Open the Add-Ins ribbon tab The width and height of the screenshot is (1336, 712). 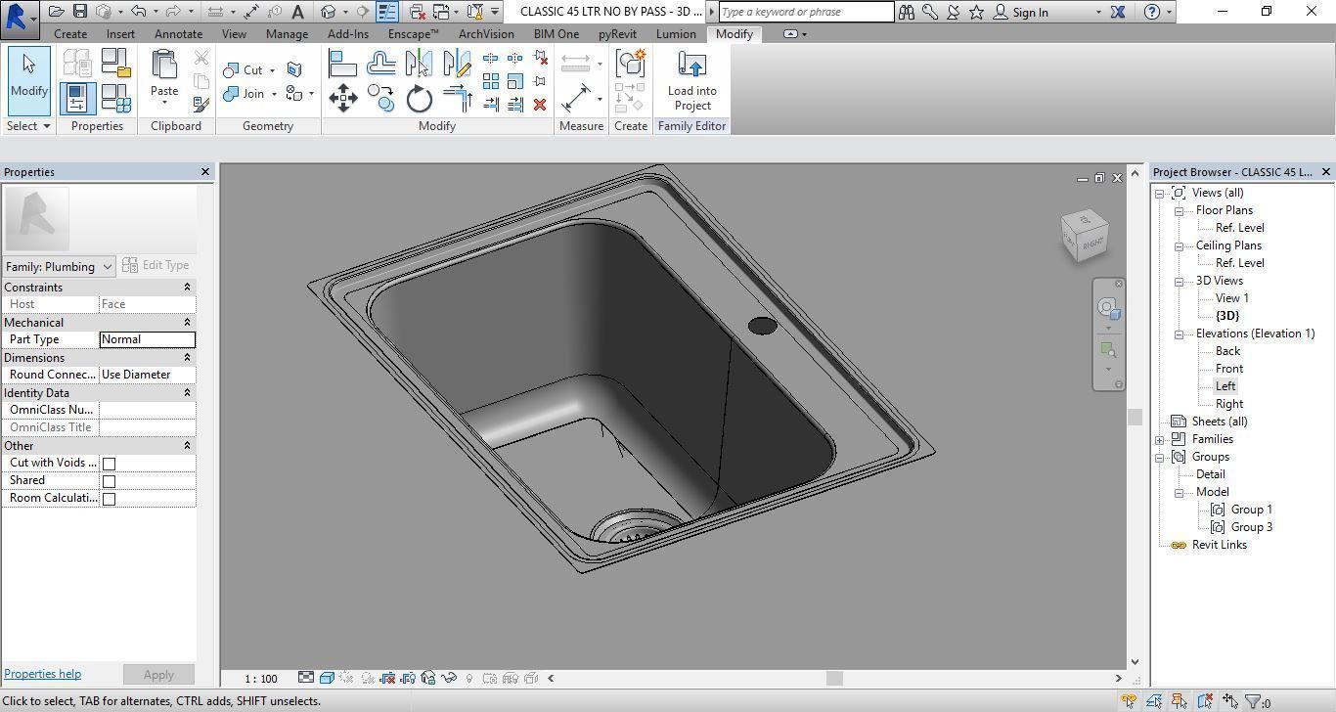tap(348, 33)
